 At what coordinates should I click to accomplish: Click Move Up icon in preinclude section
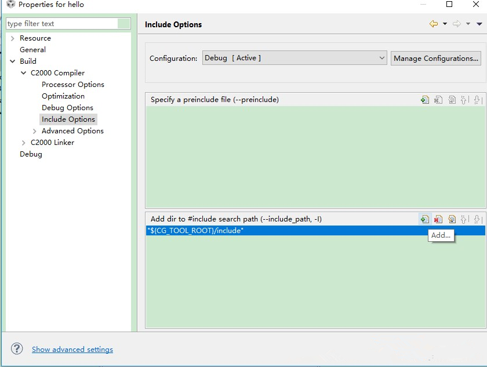pyautogui.click(x=464, y=100)
